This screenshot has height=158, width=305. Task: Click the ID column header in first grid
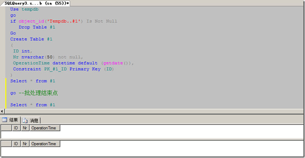tap(16, 128)
